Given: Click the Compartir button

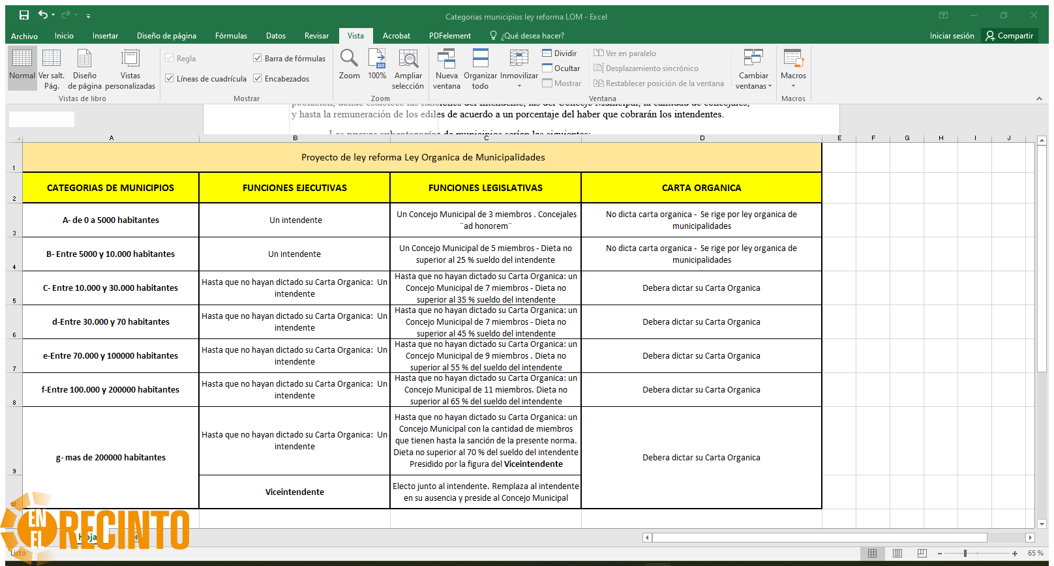Looking at the screenshot, I should (x=1009, y=36).
